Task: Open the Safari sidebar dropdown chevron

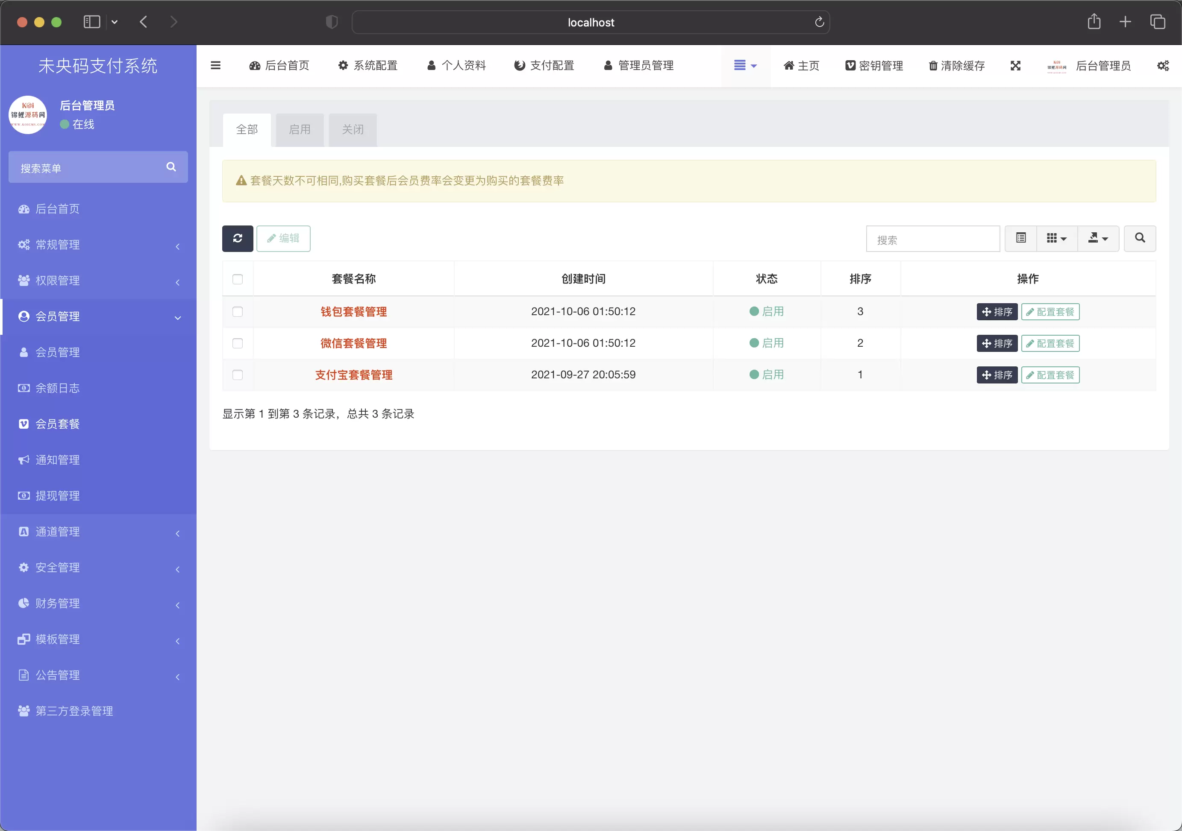Action: [114, 22]
